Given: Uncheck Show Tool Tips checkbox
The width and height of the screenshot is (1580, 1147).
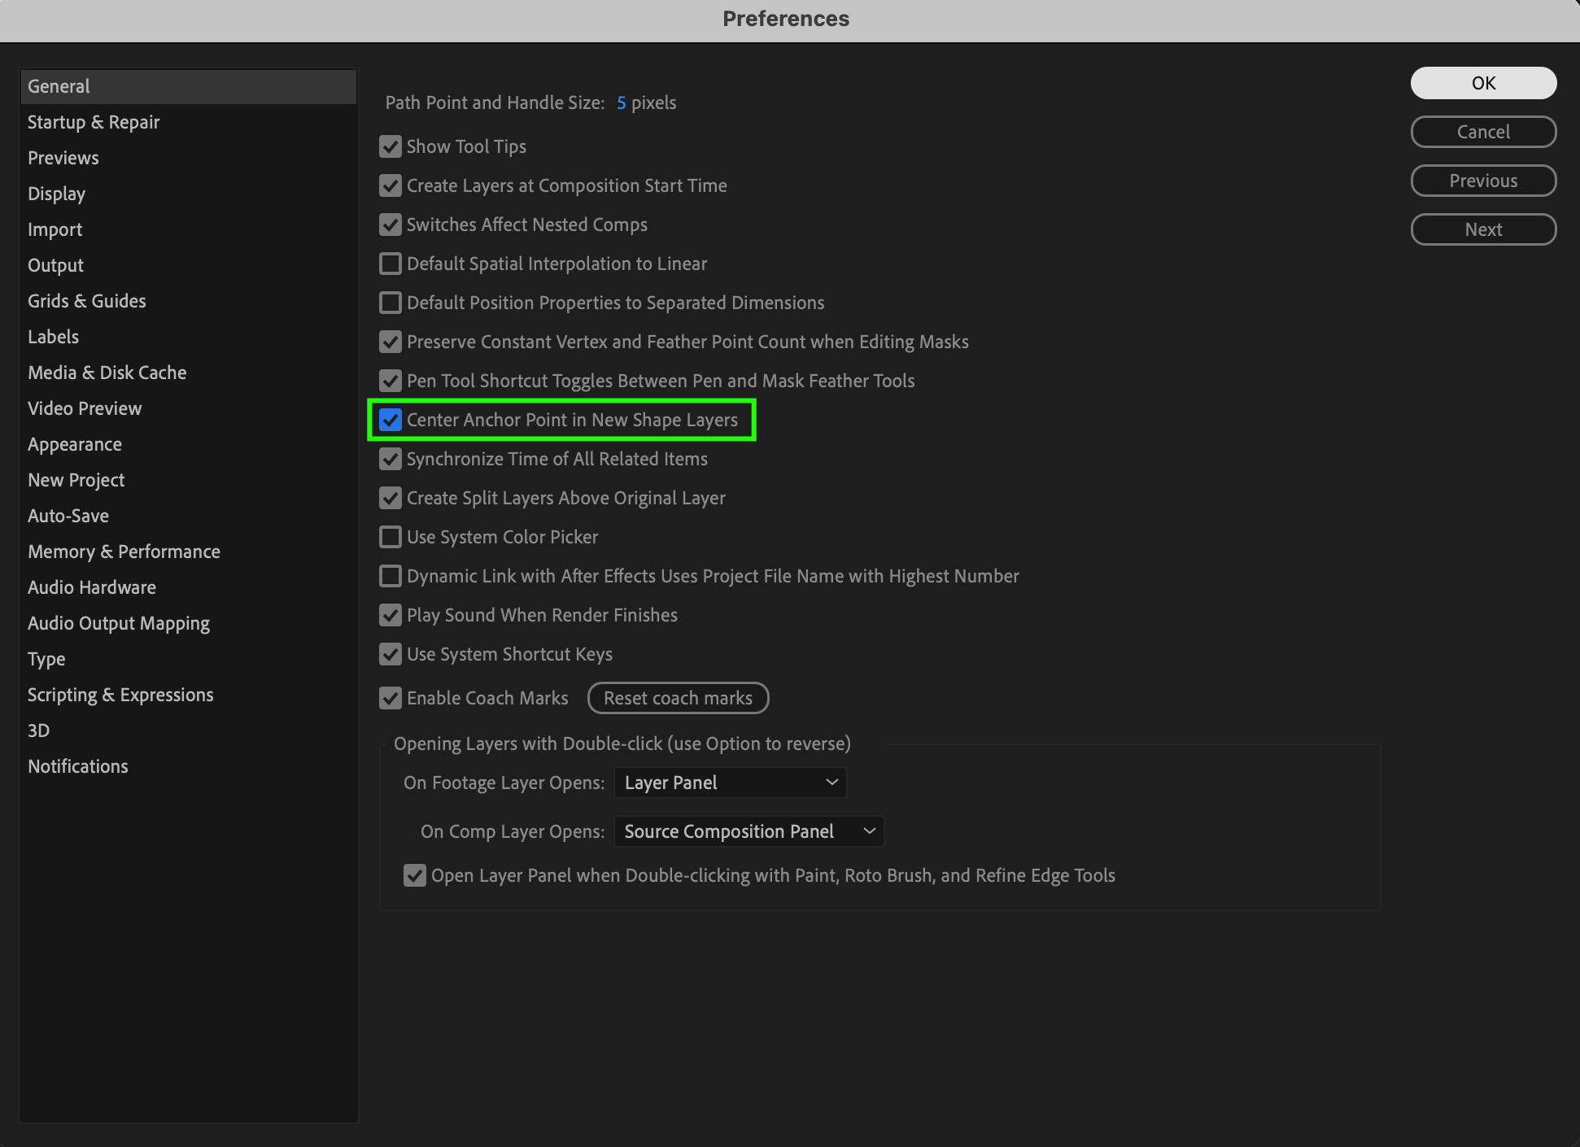Looking at the screenshot, I should [x=391, y=146].
